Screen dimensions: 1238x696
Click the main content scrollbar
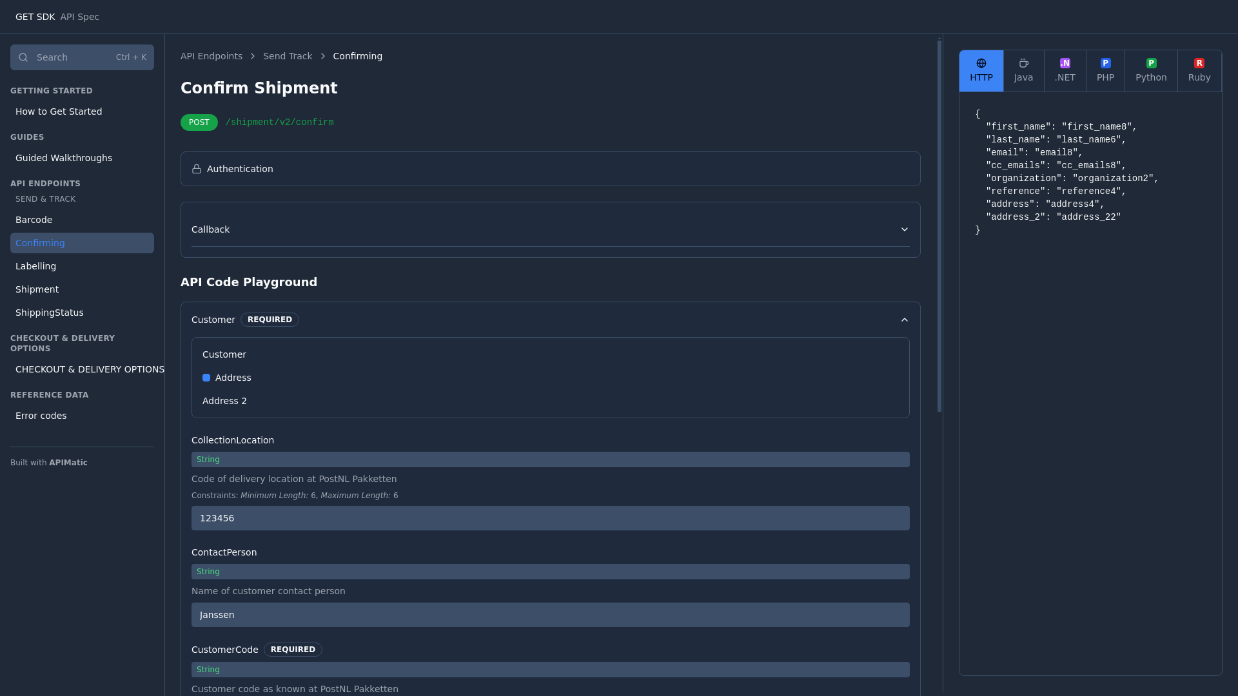click(x=939, y=226)
